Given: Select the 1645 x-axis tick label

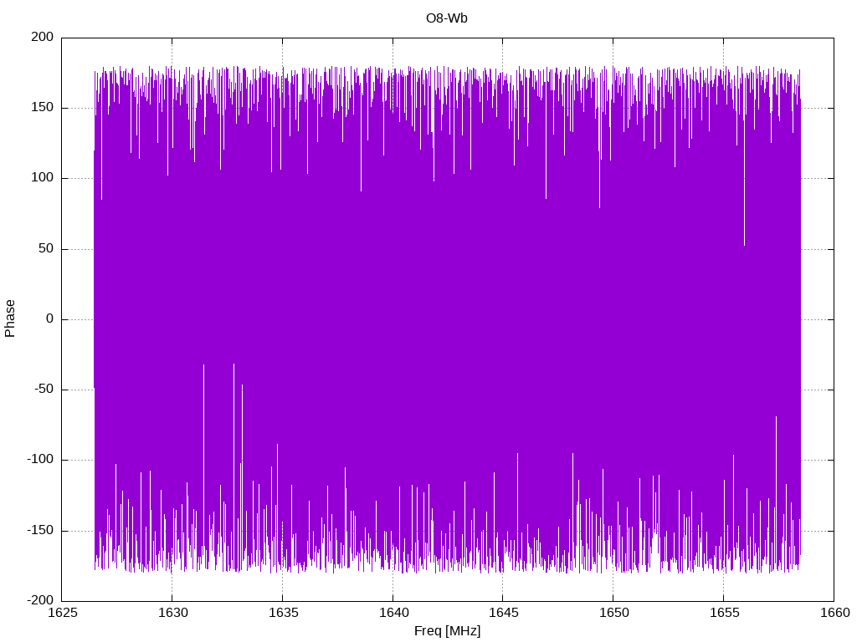Looking at the screenshot, I should point(503,613).
